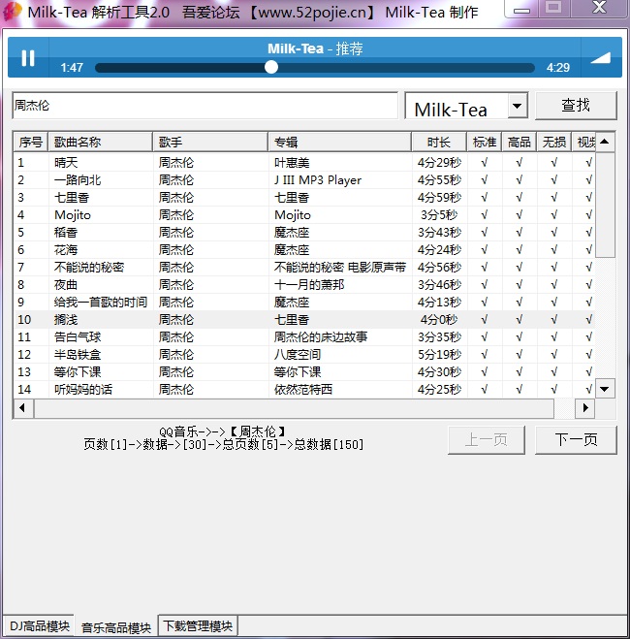Click duration 5分19秒
This screenshot has width=630, height=639.
click(x=439, y=355)
